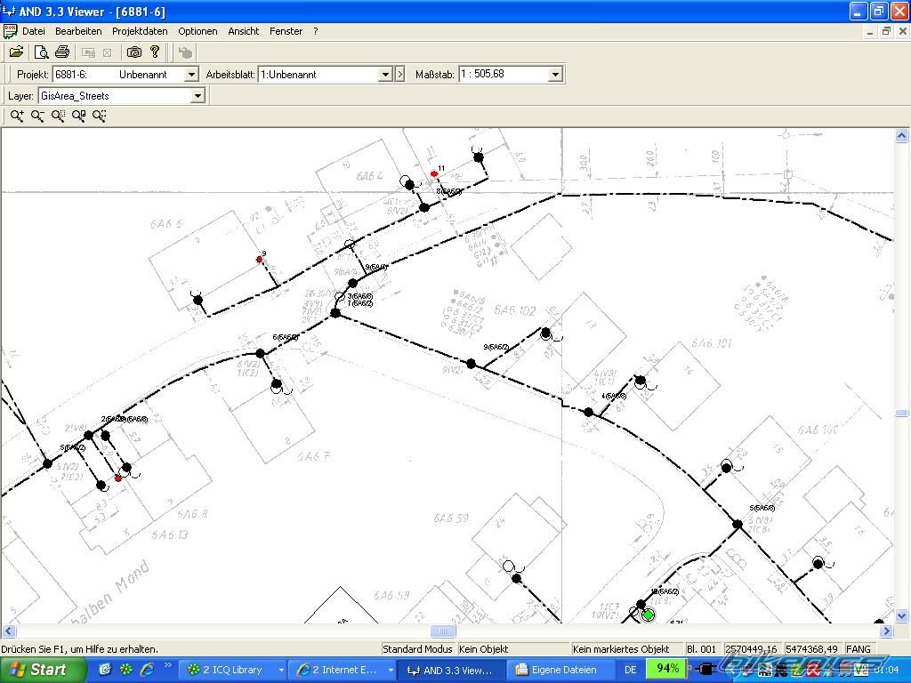Click the DOK document icon in menu bar

(10, 31)
